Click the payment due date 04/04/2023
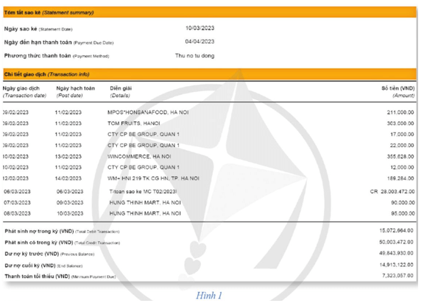This screenshot has width=424, height=303. pos(199,42)
